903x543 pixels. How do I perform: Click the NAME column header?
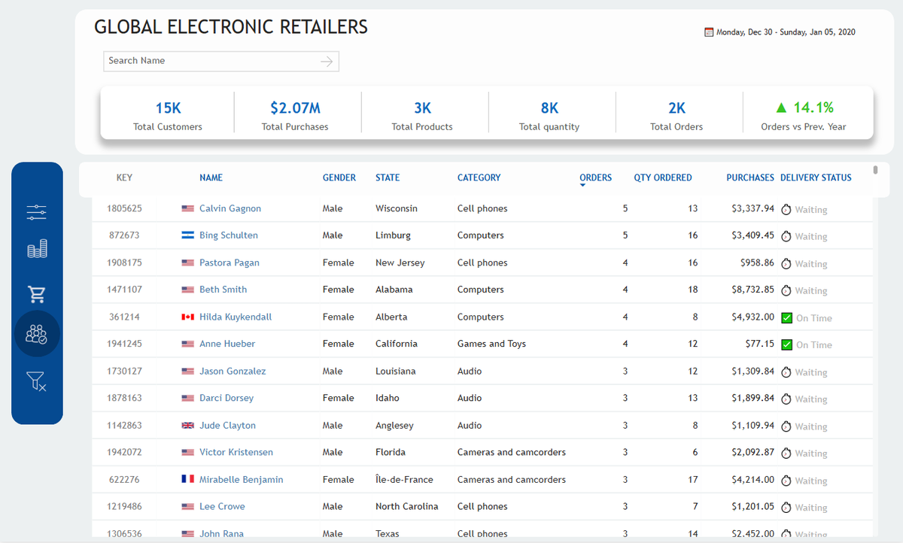[x=211, y=178]
